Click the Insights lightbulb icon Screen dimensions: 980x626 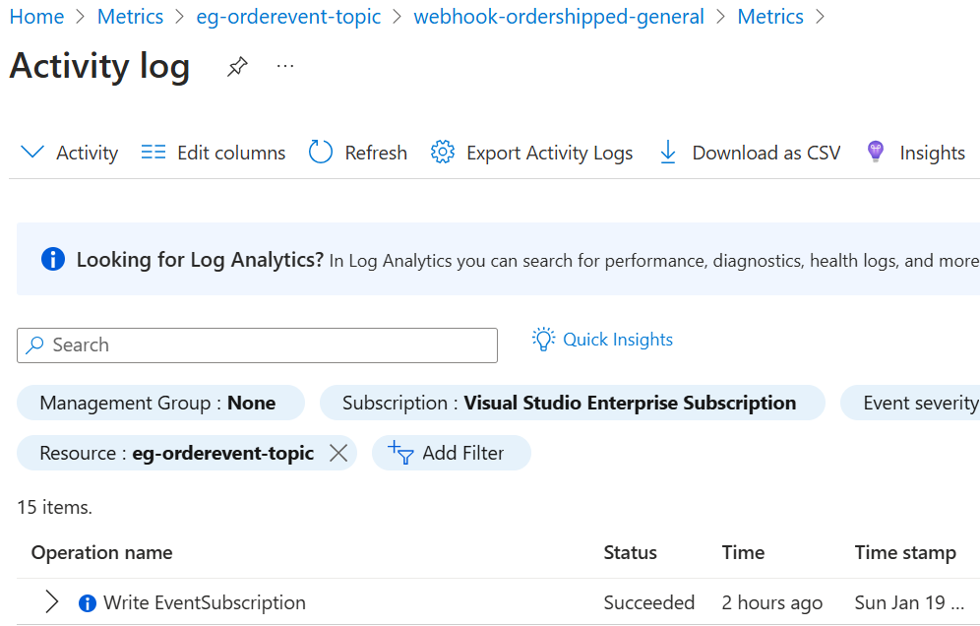(x=875, y=152)
